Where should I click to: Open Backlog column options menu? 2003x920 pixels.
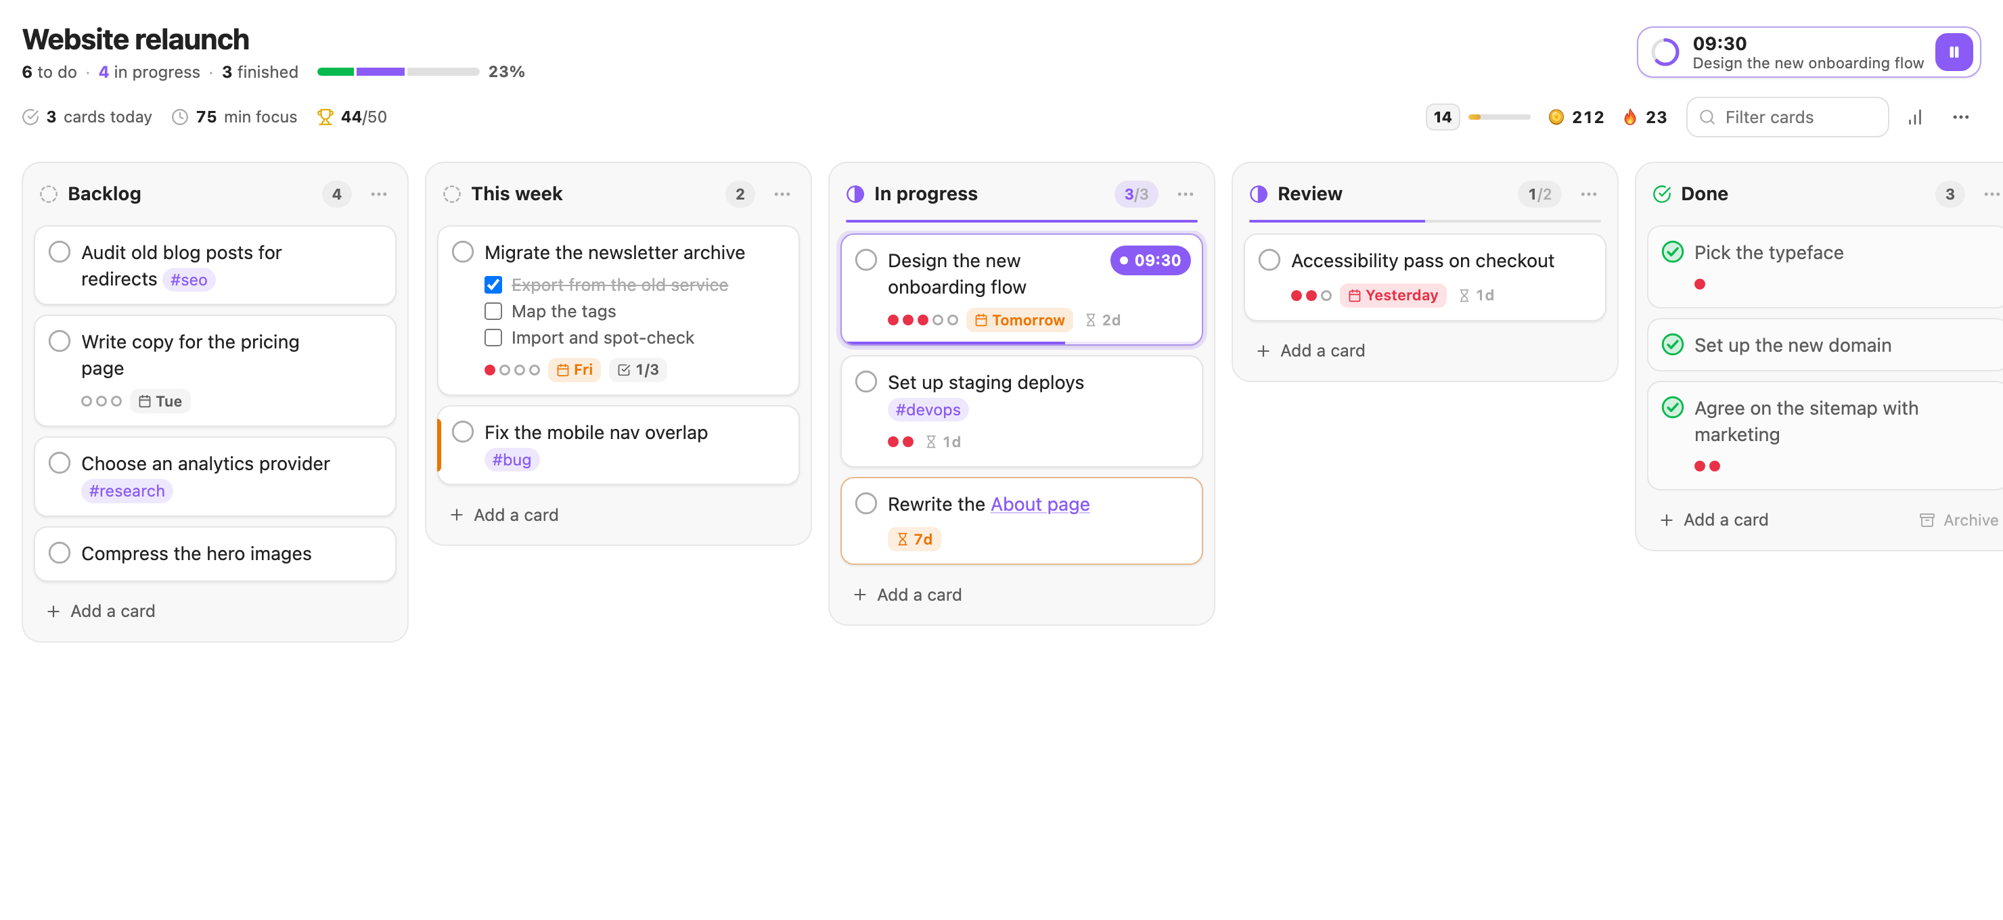coord(379,194)
